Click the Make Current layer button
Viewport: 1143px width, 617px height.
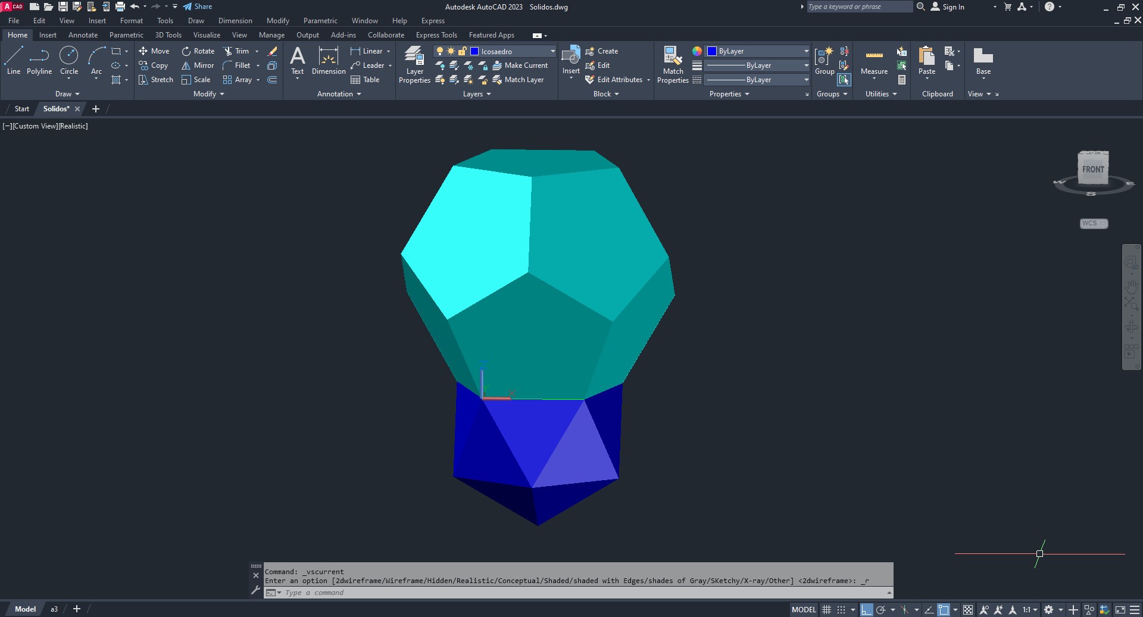click(x=520, y=65)
